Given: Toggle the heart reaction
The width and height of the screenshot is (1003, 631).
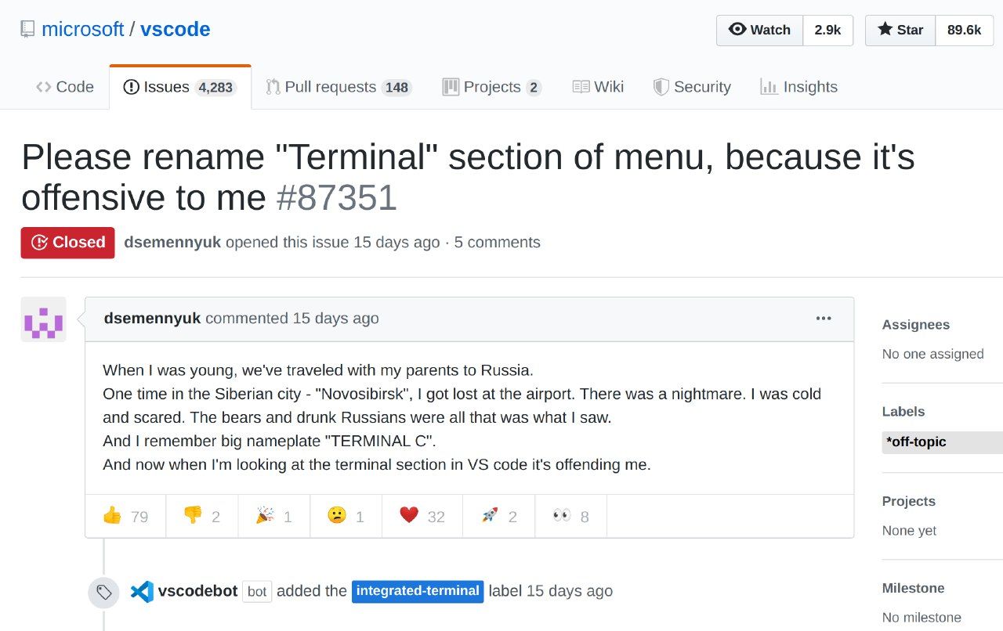Looking at the screenshot, I should 422,516.
